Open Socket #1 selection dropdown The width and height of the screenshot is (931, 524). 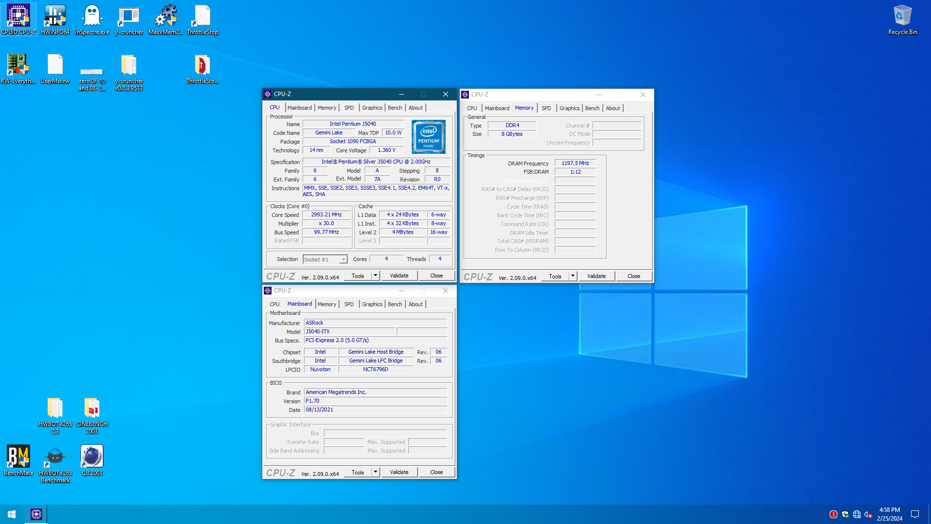(x=325, y=260)
